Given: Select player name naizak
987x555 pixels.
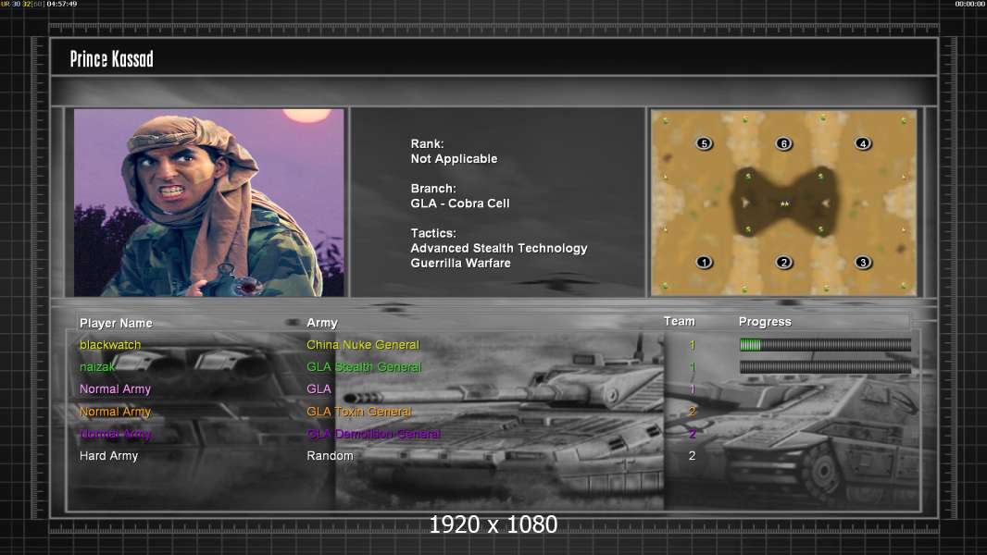Looking at the screenshot, I should (x=97, y=366).
